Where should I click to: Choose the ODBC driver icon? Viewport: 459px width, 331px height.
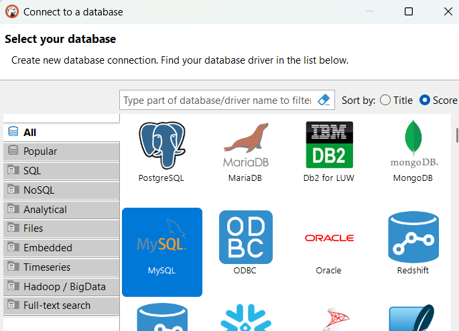coord(245,243)
